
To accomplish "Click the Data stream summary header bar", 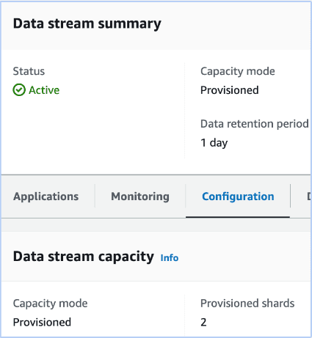I will 156,25.
